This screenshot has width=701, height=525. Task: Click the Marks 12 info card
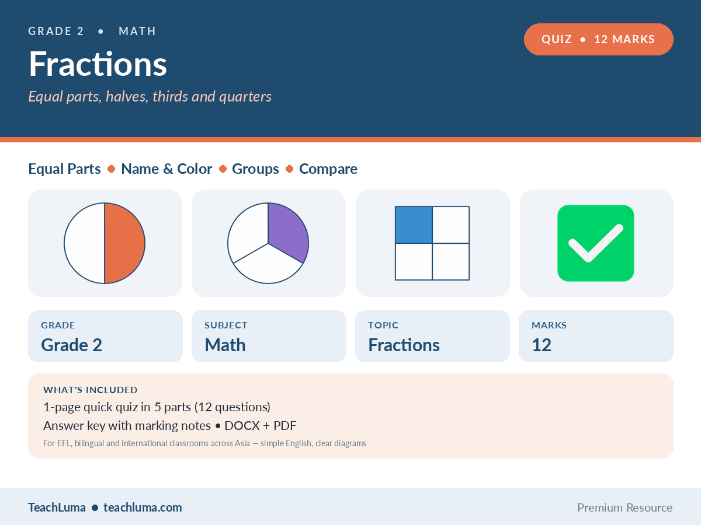point(596,336)
